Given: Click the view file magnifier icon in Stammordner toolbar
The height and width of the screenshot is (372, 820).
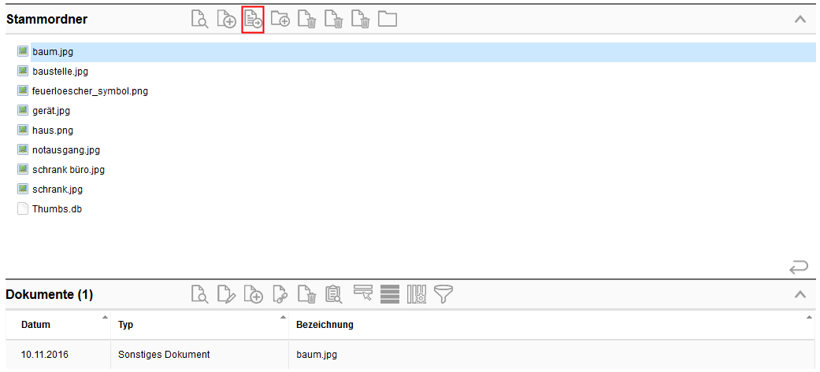Looking at the screenshot, I should point(200,20).
